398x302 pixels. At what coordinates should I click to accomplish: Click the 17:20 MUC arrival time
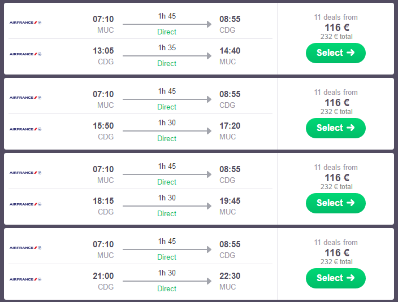[x=230, y=126]
